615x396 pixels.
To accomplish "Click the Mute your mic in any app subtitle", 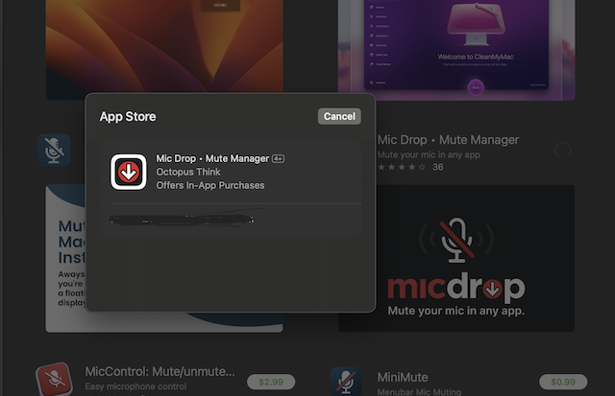I will click(x=429, y=154).
